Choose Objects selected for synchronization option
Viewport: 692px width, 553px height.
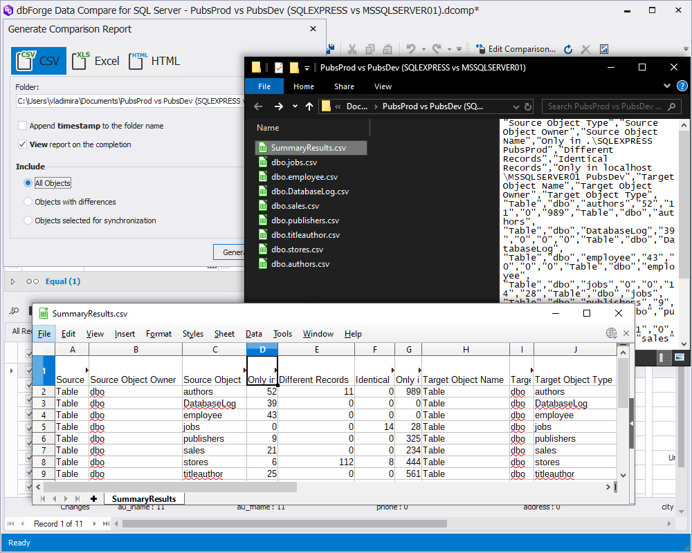point(28,220)
